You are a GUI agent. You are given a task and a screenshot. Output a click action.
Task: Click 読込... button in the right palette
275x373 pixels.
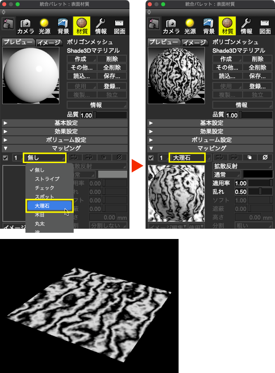227,76
